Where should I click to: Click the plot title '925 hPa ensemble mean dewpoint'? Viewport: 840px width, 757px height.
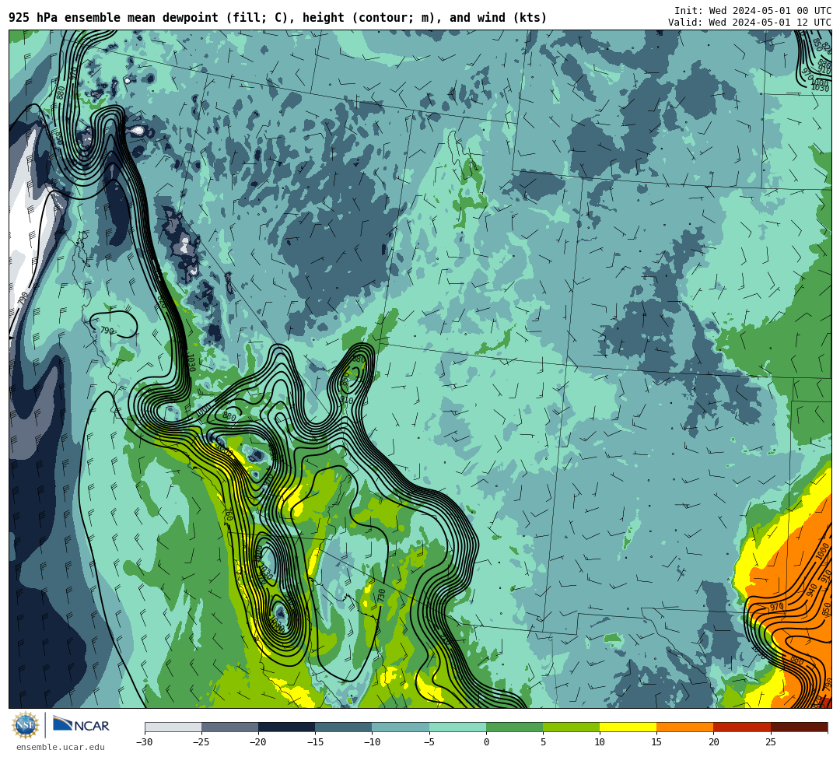tap(114, 18)
